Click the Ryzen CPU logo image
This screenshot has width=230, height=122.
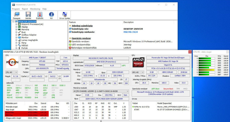(12, 62)
